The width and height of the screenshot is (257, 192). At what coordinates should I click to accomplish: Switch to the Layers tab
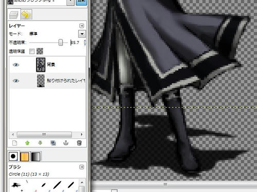14,15
